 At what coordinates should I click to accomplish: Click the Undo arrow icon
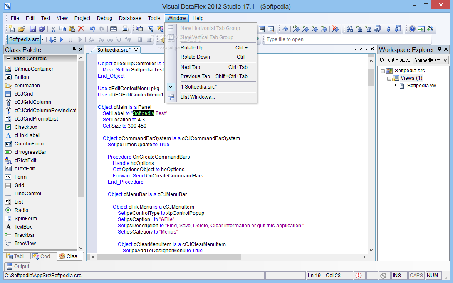(x=93, y=29)
